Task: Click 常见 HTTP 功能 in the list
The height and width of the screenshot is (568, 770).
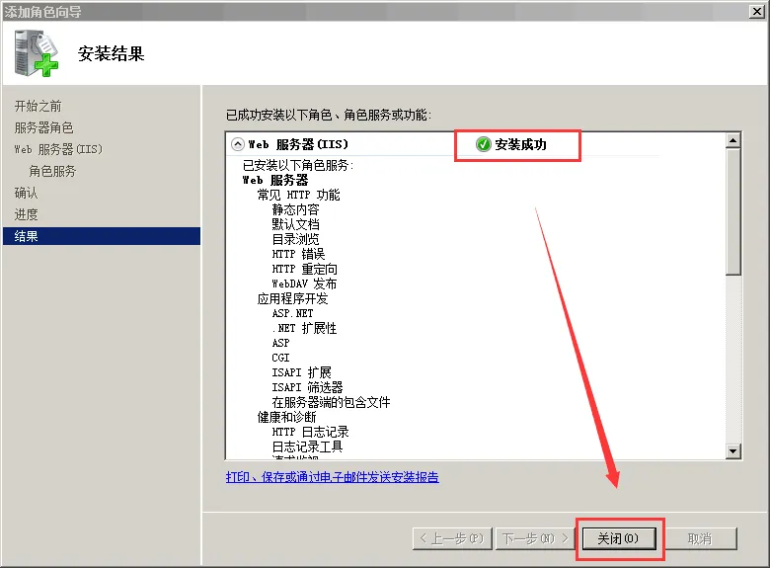Action: (x=298, y=195)
